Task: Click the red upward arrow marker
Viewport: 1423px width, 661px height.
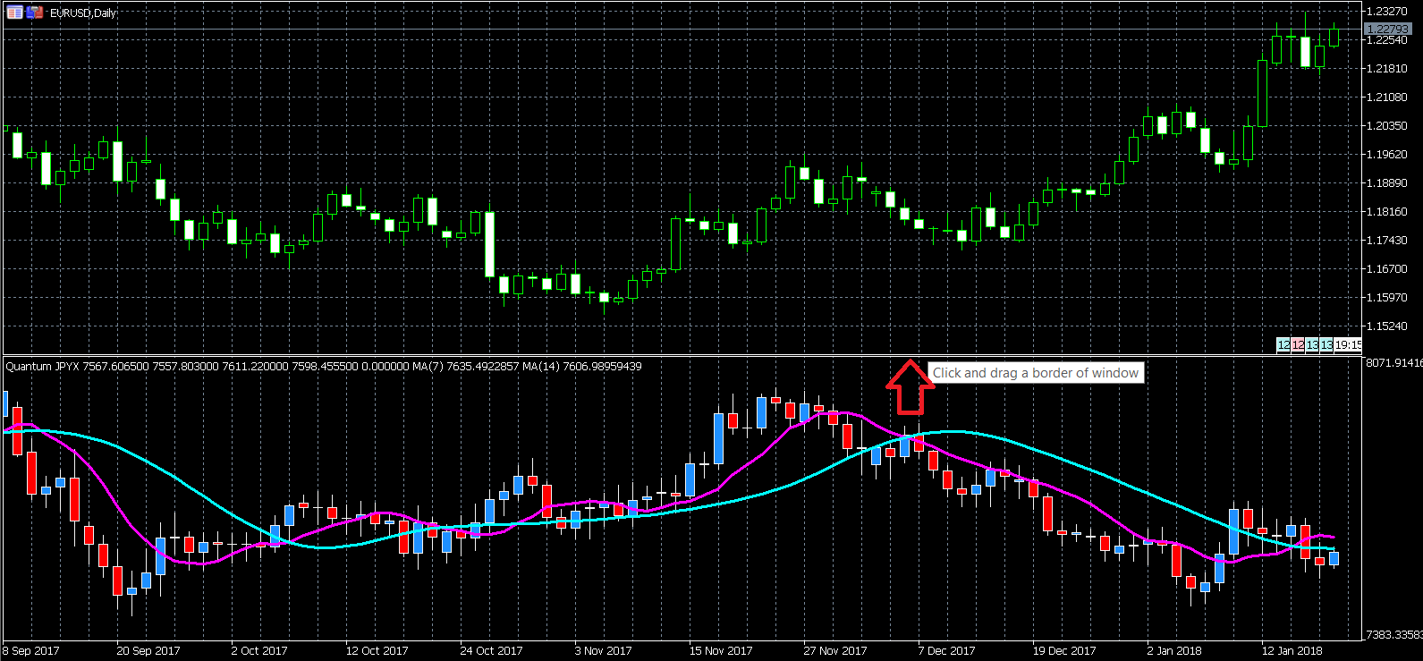Action: pyautogui.click(x=910, y=386)
